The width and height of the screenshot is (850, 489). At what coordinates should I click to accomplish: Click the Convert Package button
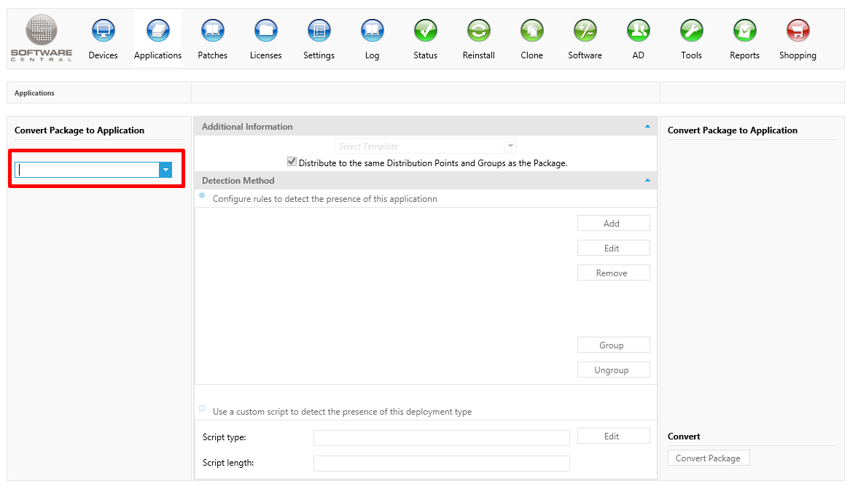(708, 458)
